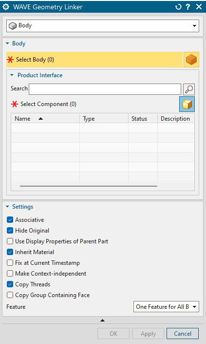Viewport: 206px width, 344px height.
Task: Click the Select Component cube icon
Action: 187,104
